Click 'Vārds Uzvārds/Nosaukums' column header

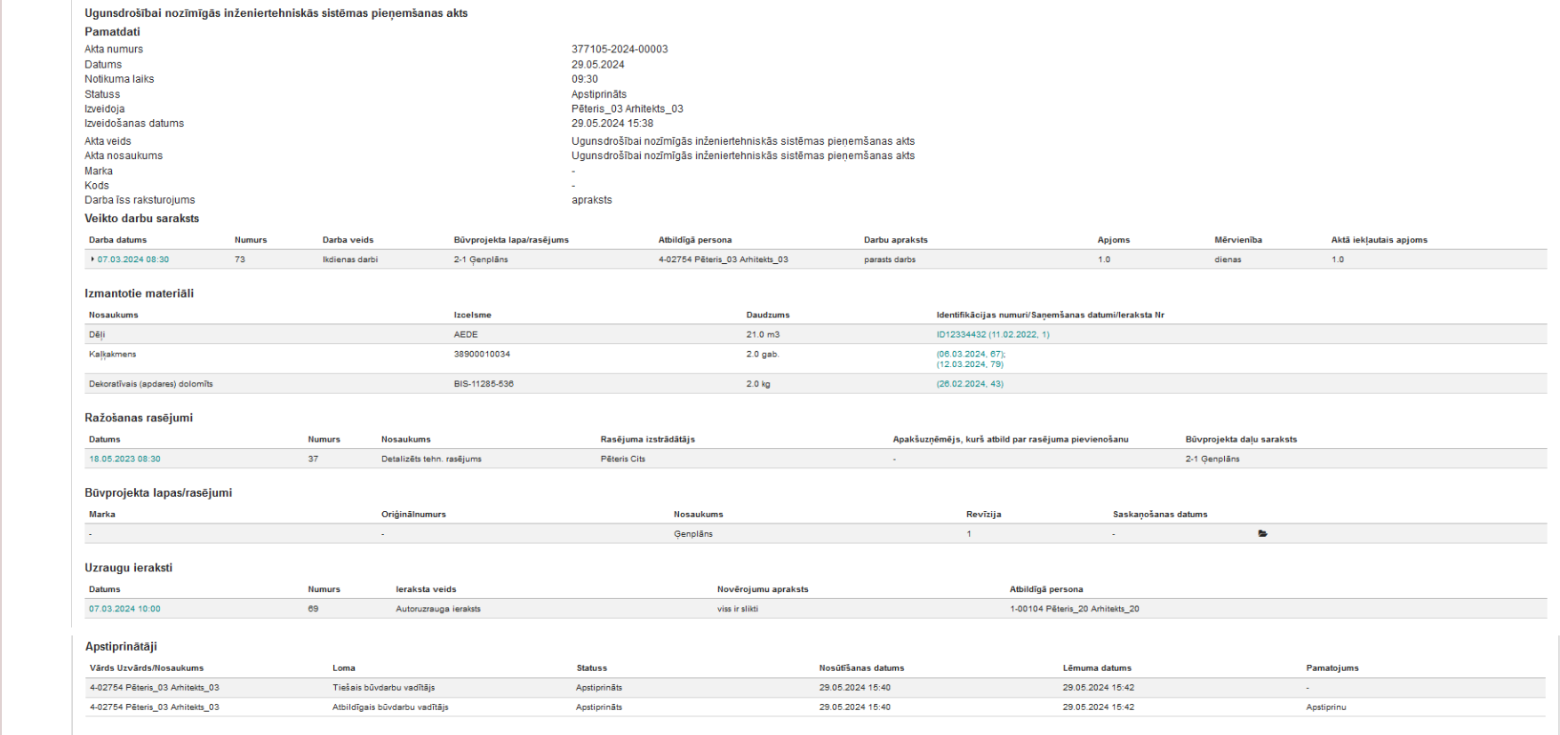click(x=147, y=668)
